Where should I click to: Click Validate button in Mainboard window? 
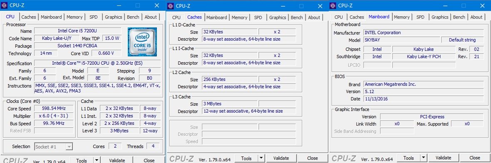pos(443,158)
